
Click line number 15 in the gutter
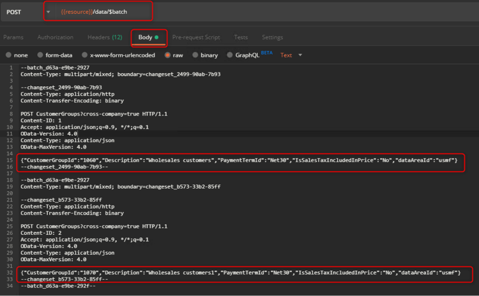click(x=10, y=161)
